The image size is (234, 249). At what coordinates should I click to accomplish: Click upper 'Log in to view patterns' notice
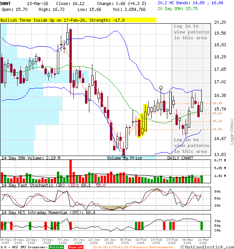(x=186, y=32)
